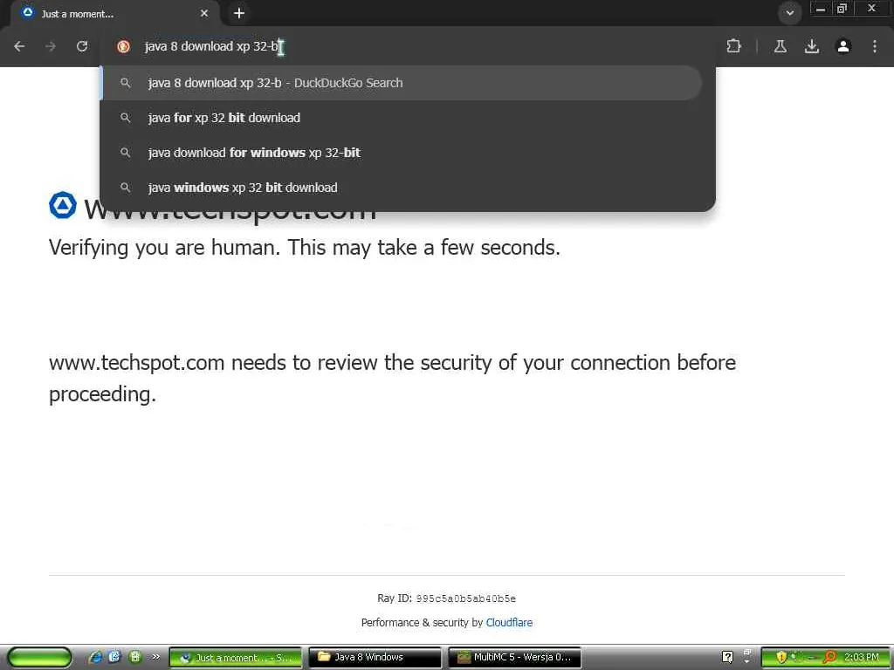Click the help question mark tray icon

click(x=727, y=657)
